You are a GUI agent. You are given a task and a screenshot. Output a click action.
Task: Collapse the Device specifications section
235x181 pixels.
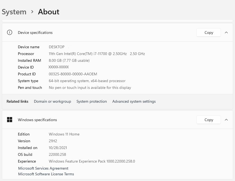226,33
